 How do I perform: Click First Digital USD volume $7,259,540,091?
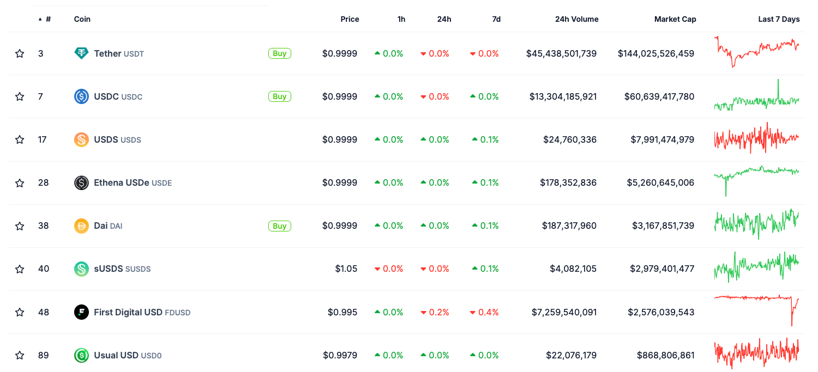(564, 312)
